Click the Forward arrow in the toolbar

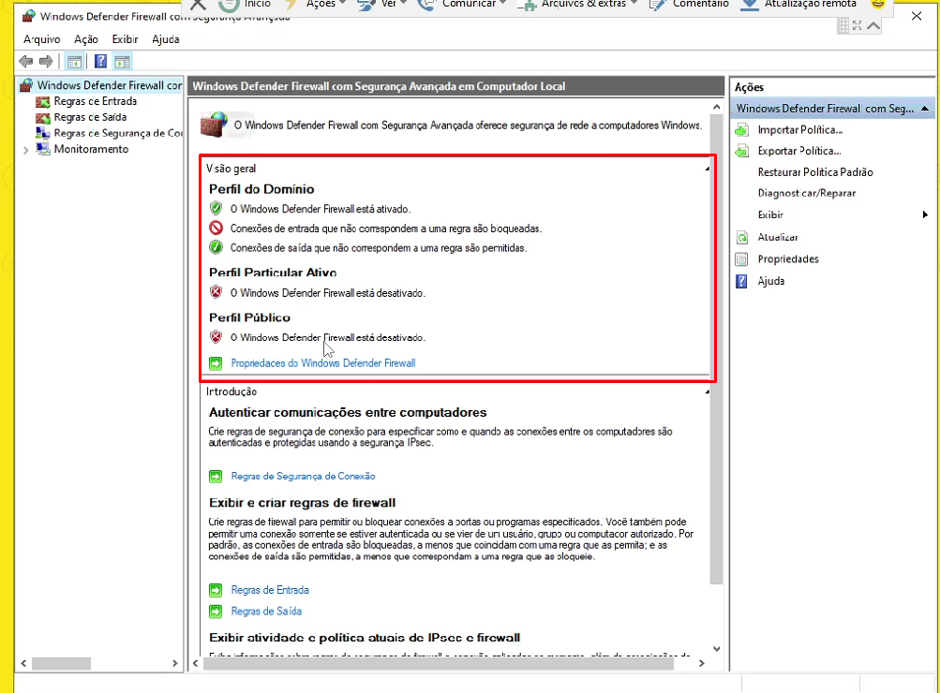point(46,62)
